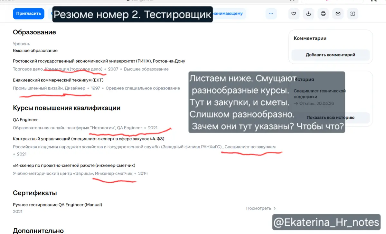Click the blue Пригласить button
This screenshot has height=234, width=386.
point(29,13)
